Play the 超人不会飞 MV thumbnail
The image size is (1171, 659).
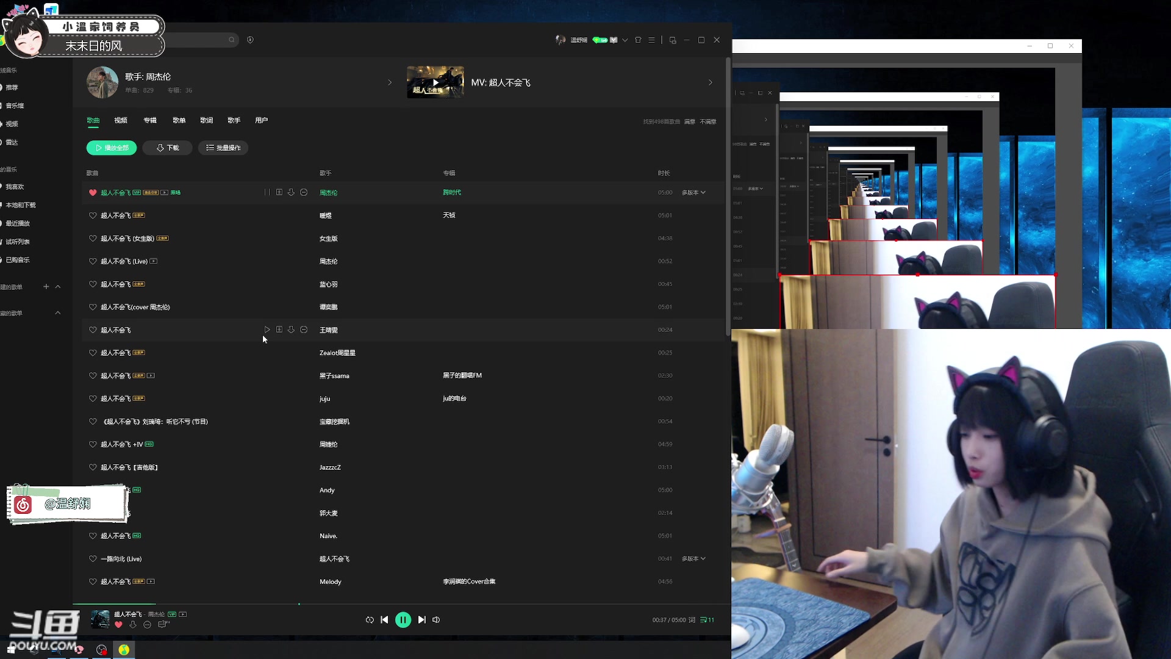click(435, 82)
